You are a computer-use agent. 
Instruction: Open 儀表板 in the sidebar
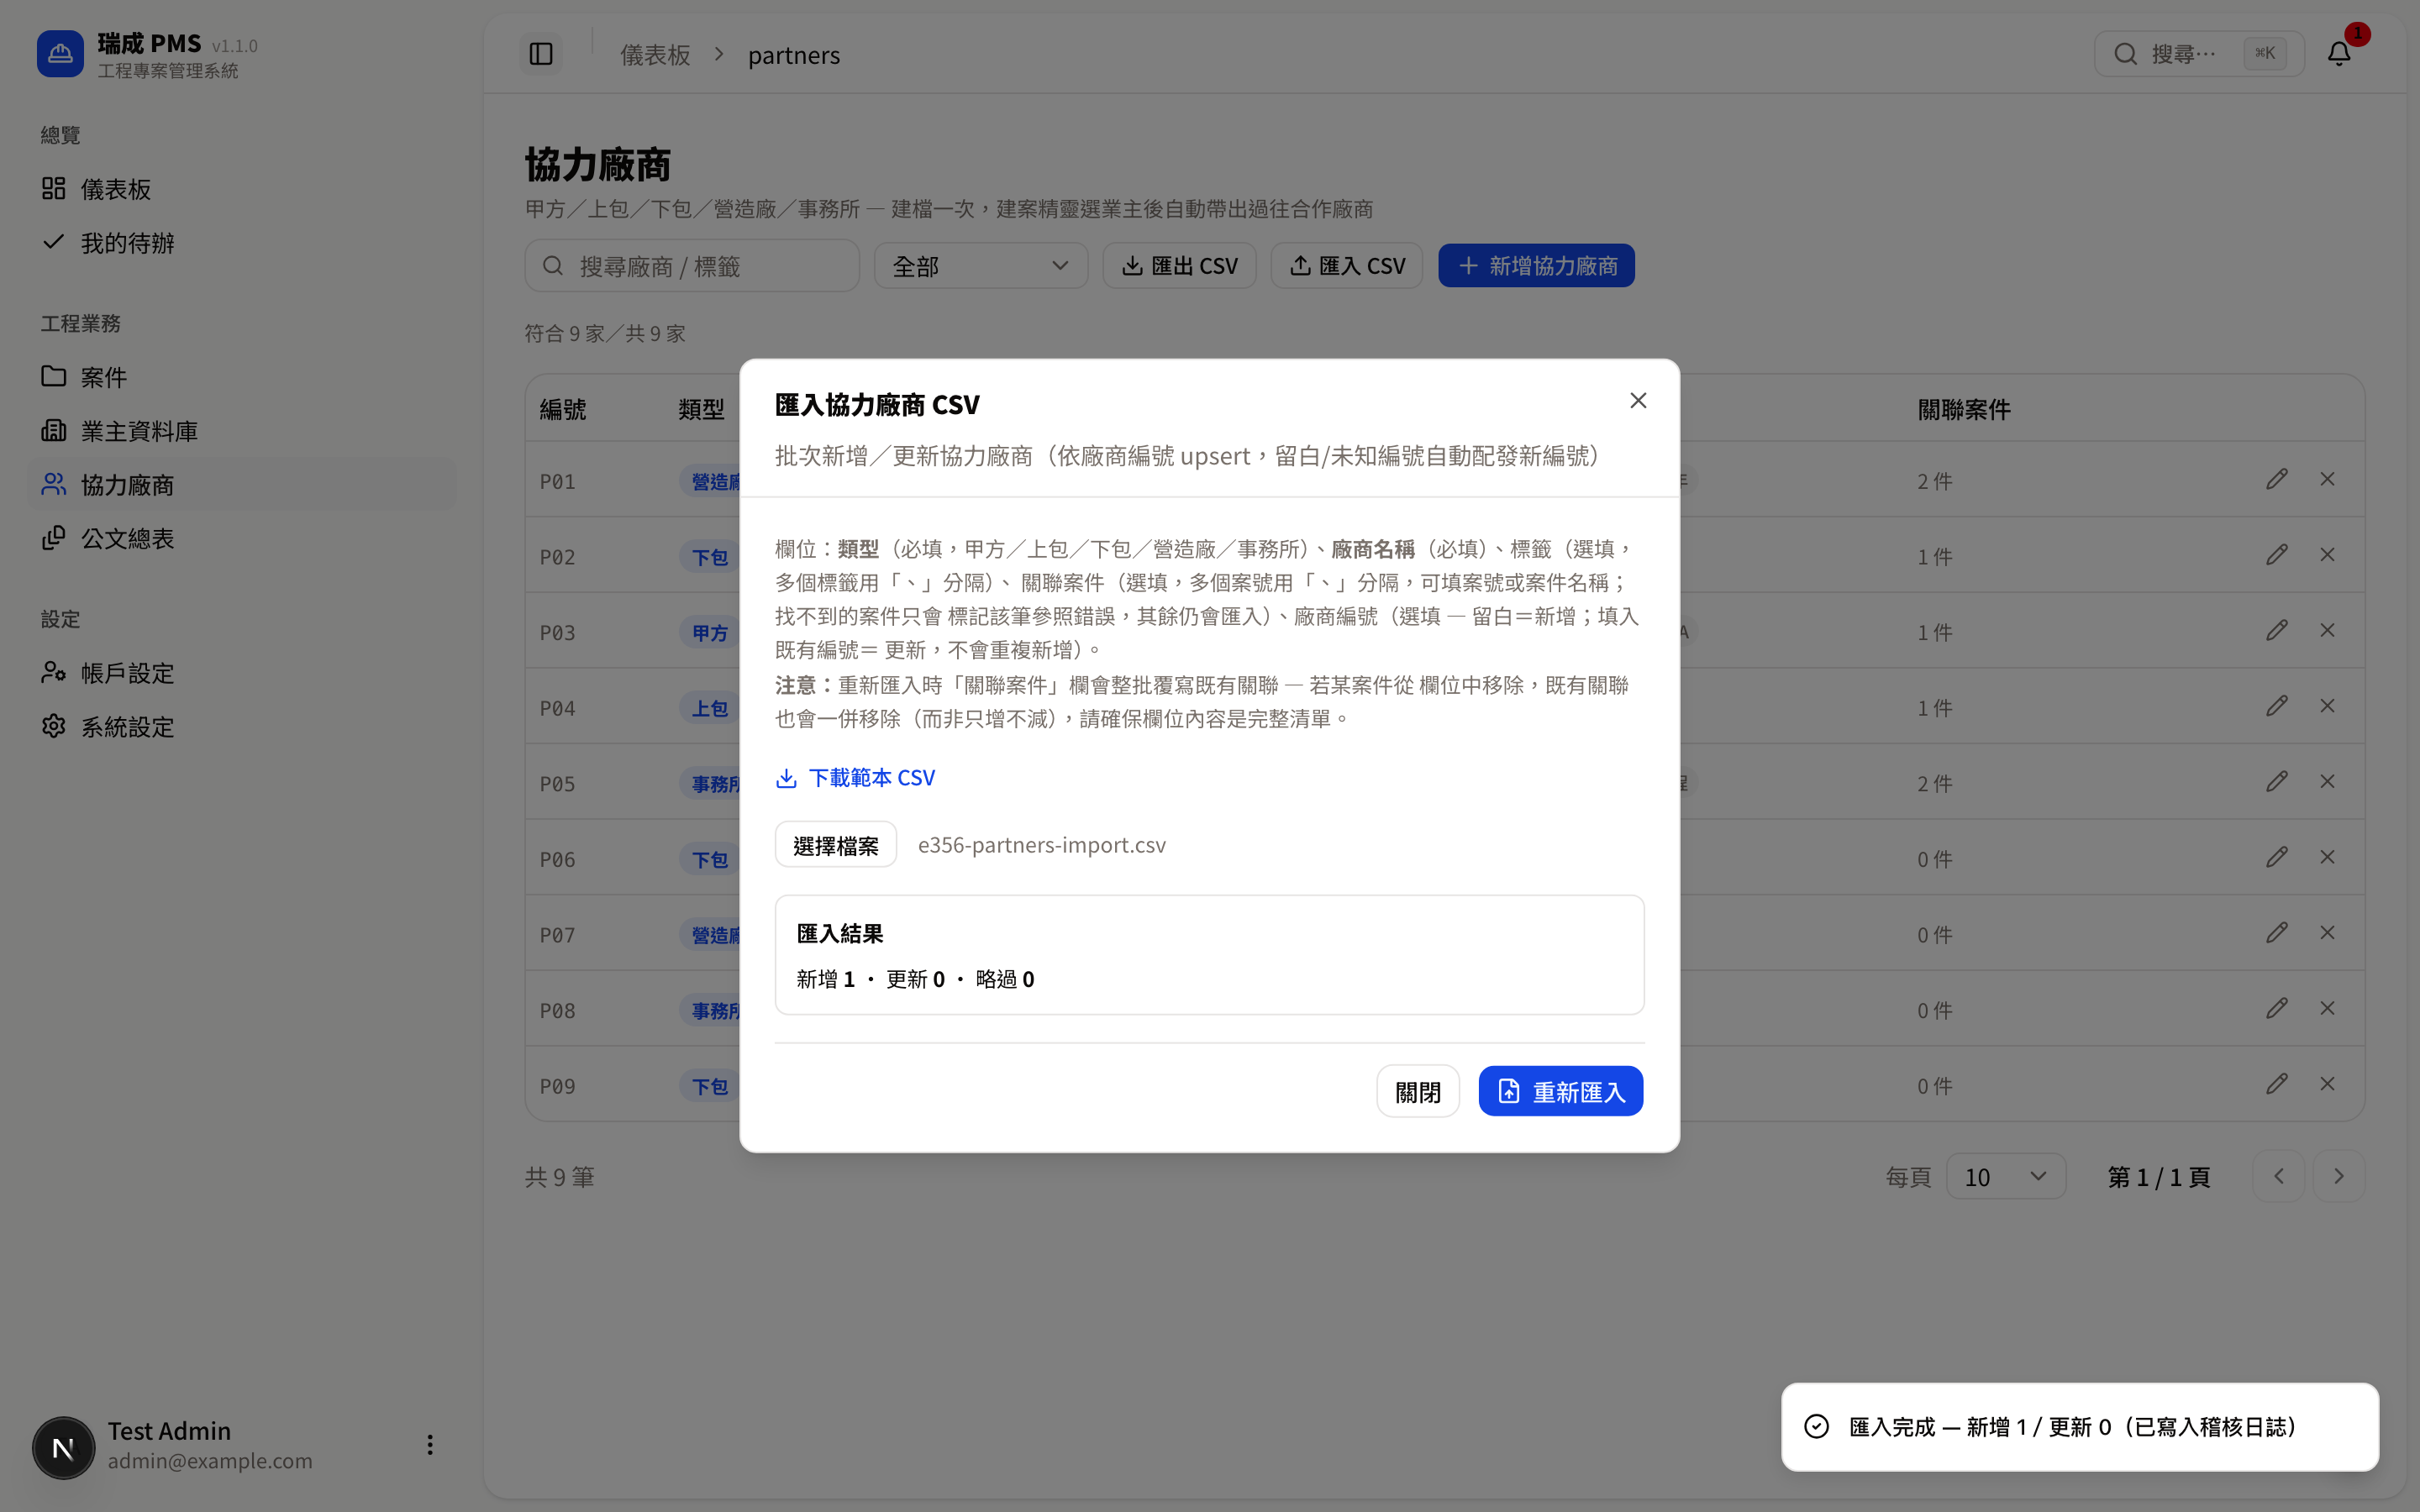[241, 189]
